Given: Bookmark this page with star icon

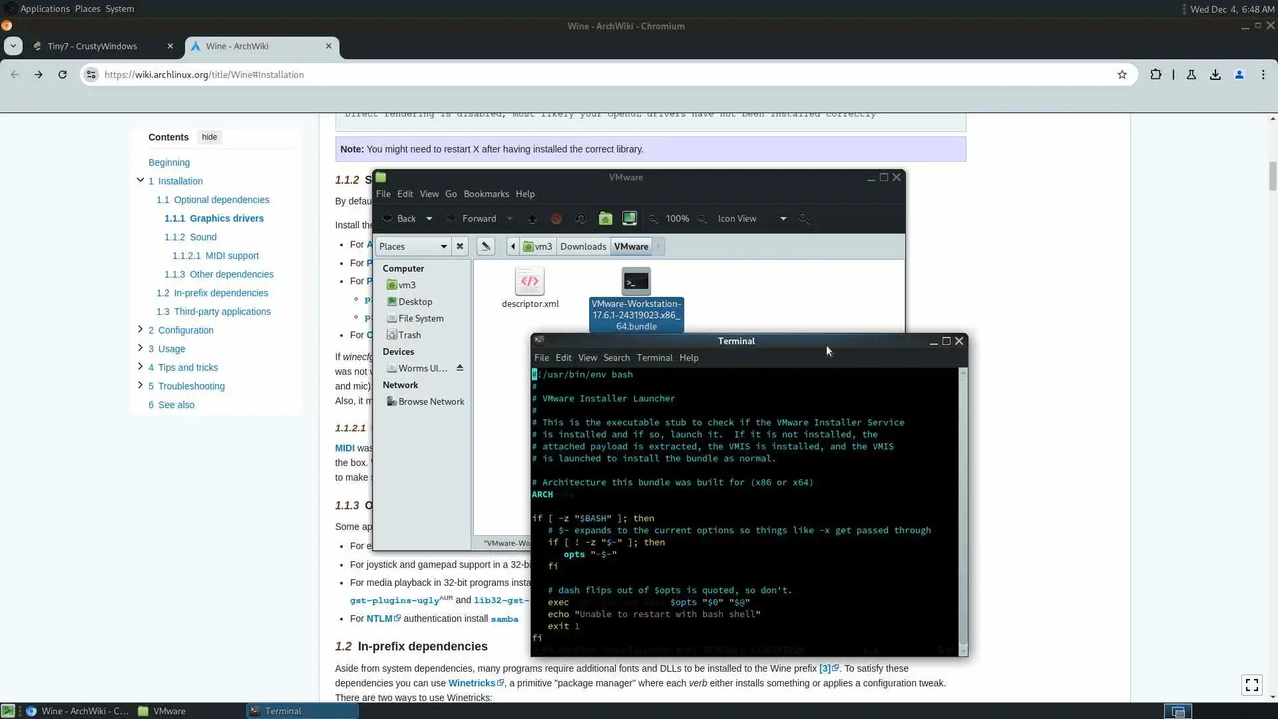Looking at the screenshot, I should click(x=1122, y=75).
